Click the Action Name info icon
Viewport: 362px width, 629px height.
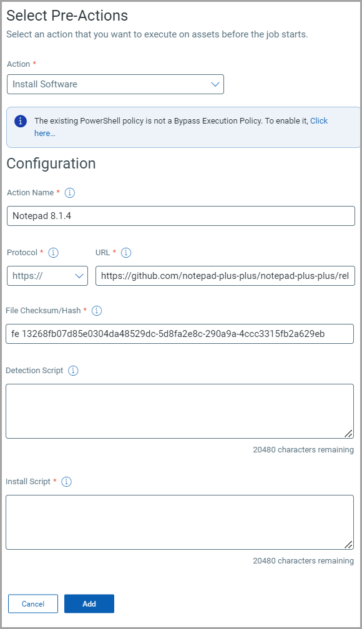point(69,193)
